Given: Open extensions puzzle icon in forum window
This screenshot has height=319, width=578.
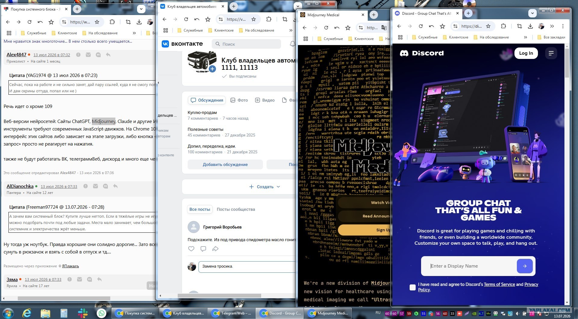Looking at the screenshot, I should coord(112,22).
